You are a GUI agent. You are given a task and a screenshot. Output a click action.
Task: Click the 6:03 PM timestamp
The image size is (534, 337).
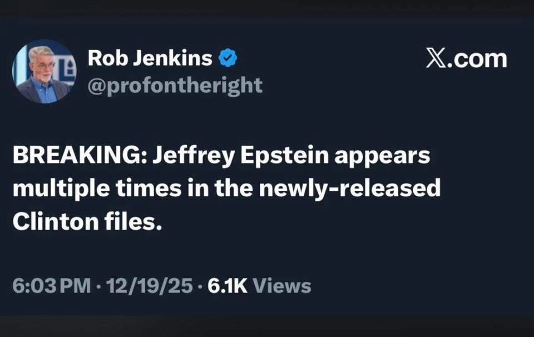(x=51, y=286)
